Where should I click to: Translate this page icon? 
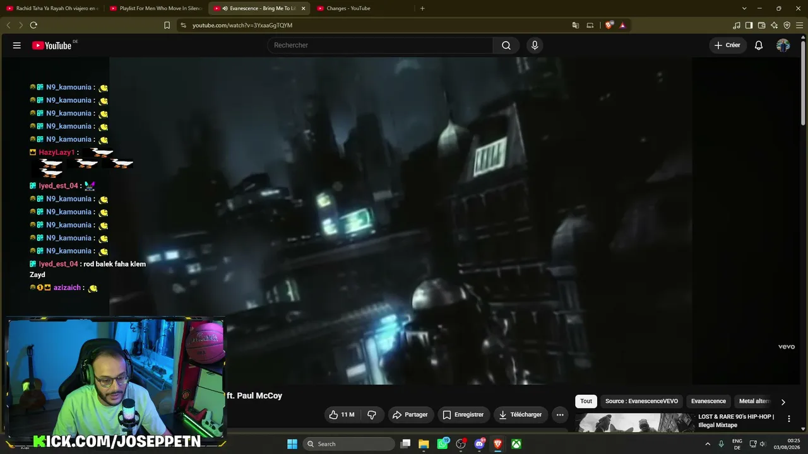point(575,25)
